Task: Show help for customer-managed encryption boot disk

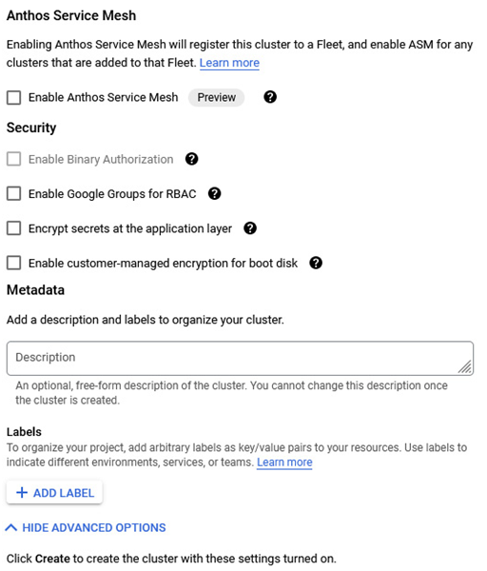Action: coord(316,263)
